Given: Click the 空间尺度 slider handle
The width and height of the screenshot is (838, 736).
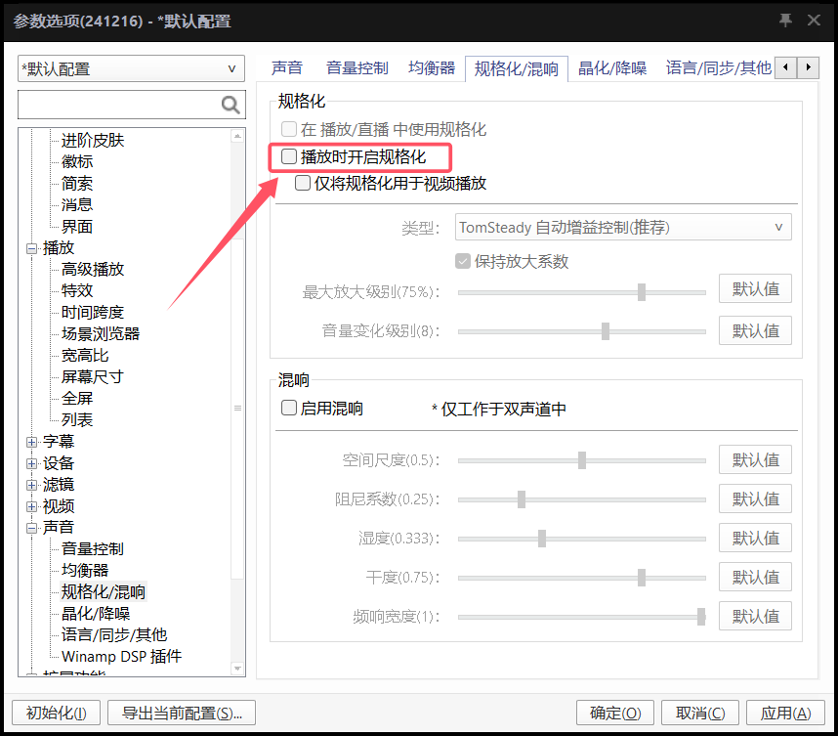Looking at the screenshot, I should pos(582,460).
